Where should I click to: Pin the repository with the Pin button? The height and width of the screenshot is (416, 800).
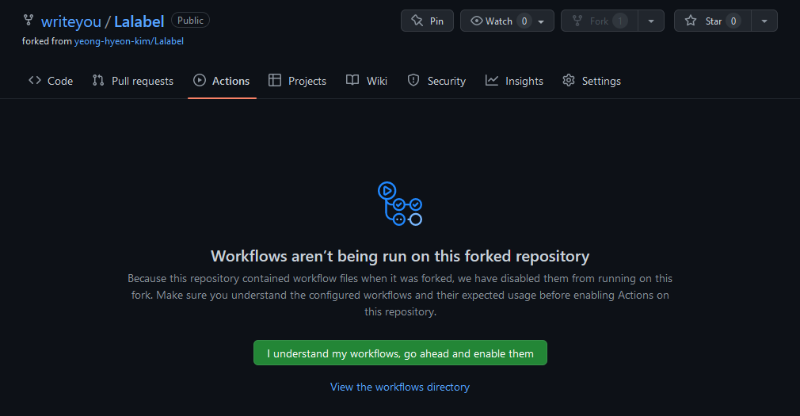(x=427, y=21)
